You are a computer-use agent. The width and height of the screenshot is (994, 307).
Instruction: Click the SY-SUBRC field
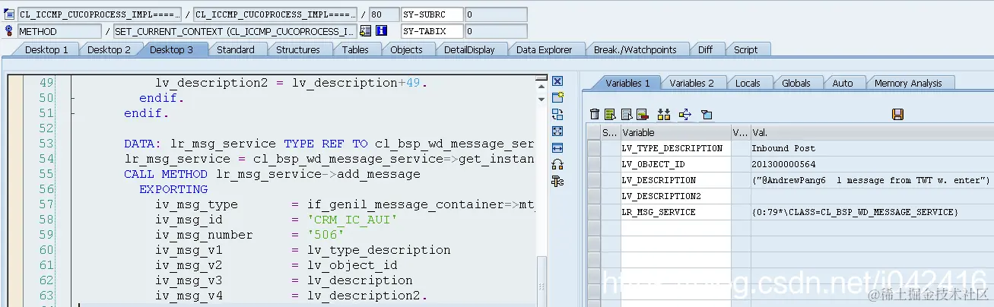click(x=431, y=14)
